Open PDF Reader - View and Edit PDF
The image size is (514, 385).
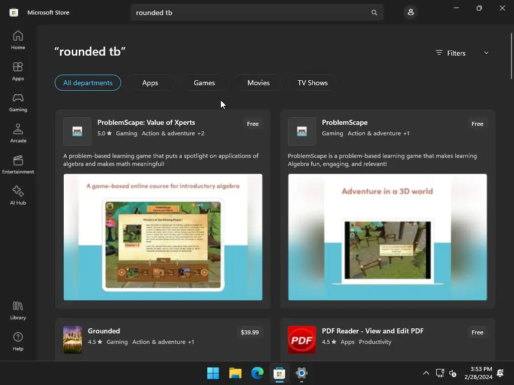(373, 331)
